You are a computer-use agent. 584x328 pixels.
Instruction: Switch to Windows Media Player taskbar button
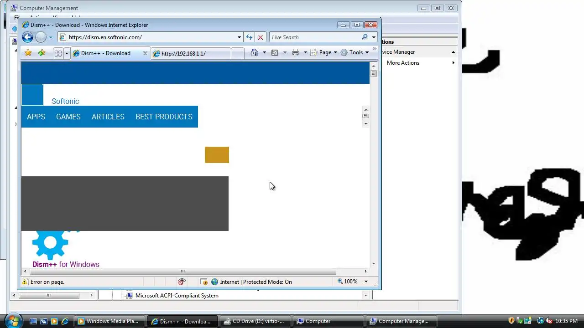coord(109,321)
